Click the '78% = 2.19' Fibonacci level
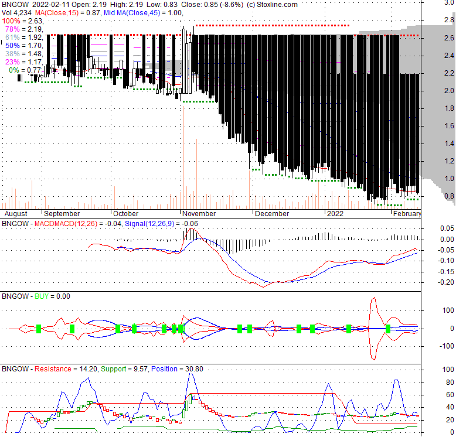456x437 pixels. click(24, 29)
